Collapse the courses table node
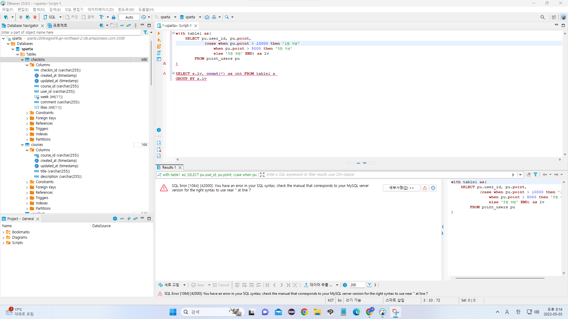This screenshot has width=568, height=319. point(22,145)
